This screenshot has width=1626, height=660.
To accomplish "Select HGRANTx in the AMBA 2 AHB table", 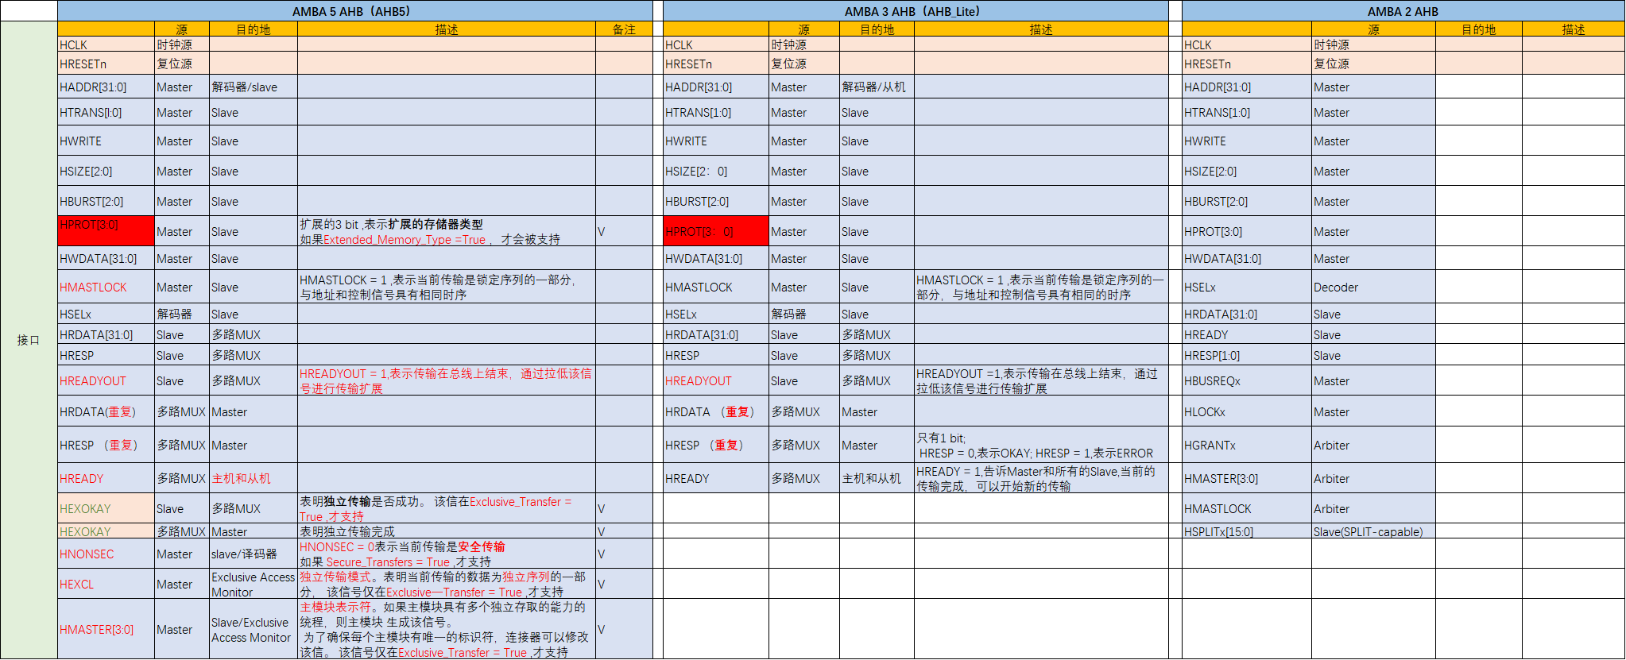I will [x=1247, y=445].
